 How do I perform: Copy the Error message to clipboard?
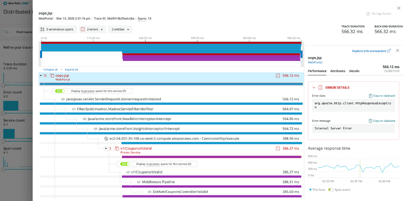pyautogui.click(x=382, y=121)
